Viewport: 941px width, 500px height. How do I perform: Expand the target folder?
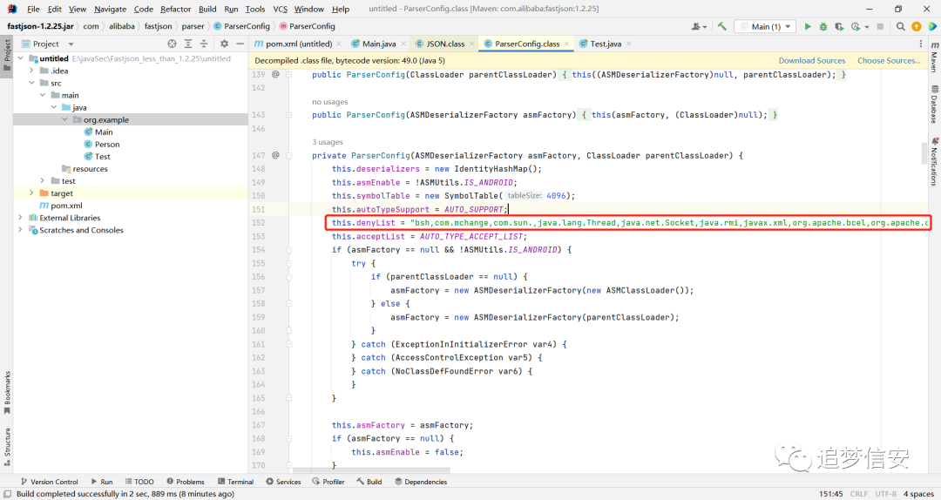32,193
